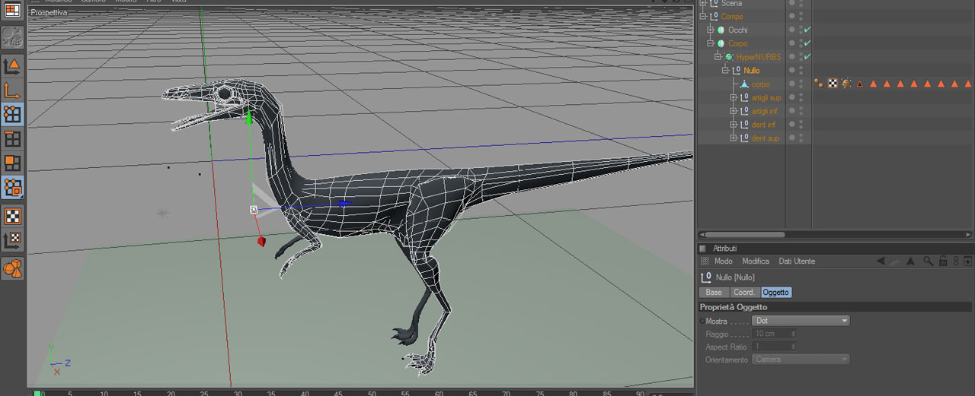Collapse the Comps tree node

coord(704,16)
